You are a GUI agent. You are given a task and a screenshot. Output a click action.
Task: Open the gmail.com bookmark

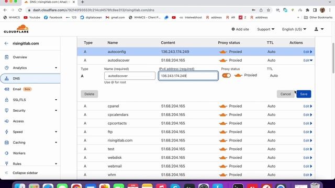pyautogui.click(x=115, y=17)
